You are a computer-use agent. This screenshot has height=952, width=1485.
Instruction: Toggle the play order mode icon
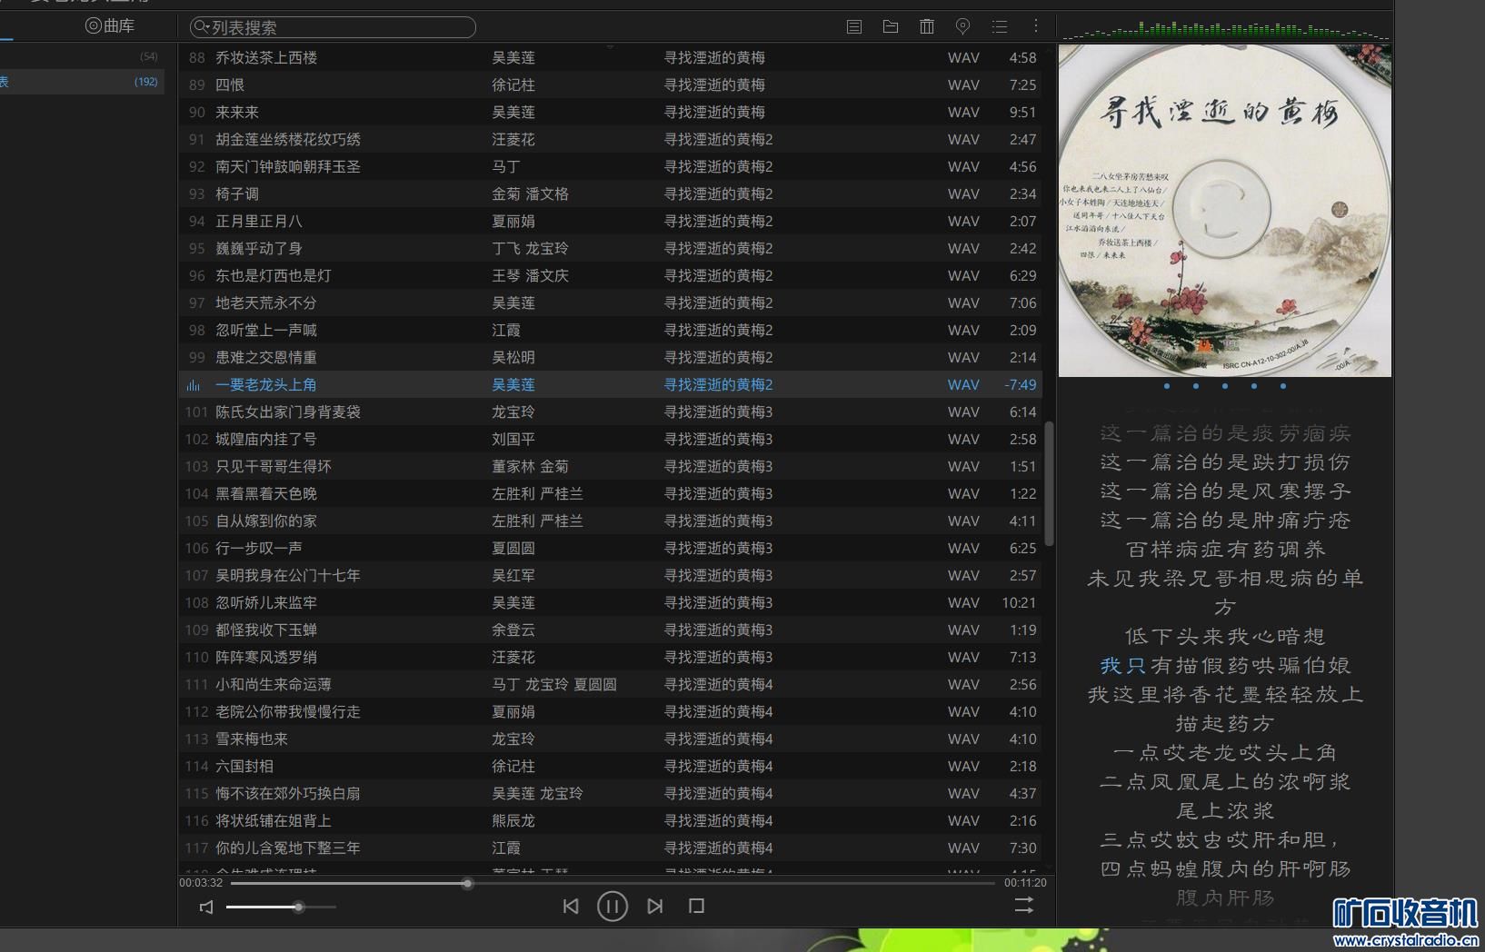[x=1024, y=905]
